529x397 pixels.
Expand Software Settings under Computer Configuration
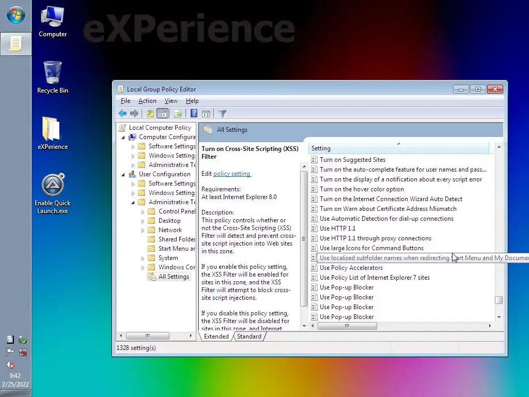133,146
